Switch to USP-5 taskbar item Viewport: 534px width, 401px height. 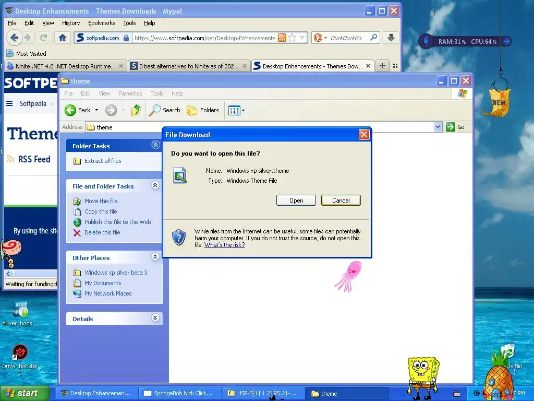262,393
